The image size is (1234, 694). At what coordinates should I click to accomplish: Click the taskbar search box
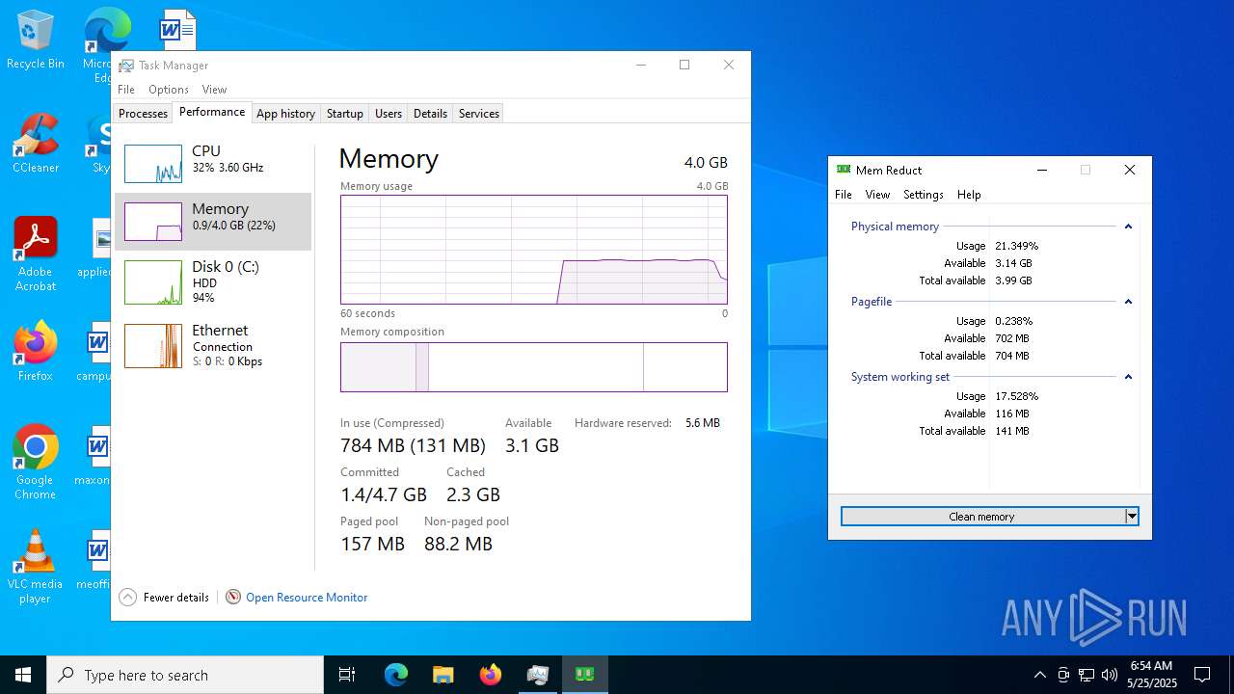point(185,675)
